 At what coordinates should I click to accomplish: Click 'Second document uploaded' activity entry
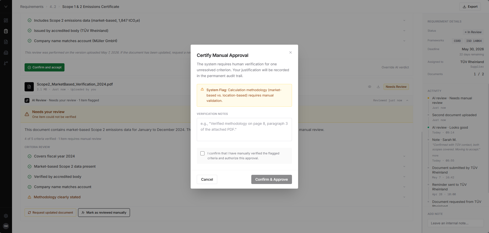(454, 115)
